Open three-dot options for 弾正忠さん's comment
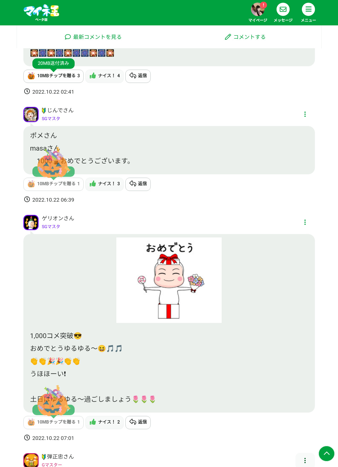Viewport: 338px width, 467px height. (305, 461)
